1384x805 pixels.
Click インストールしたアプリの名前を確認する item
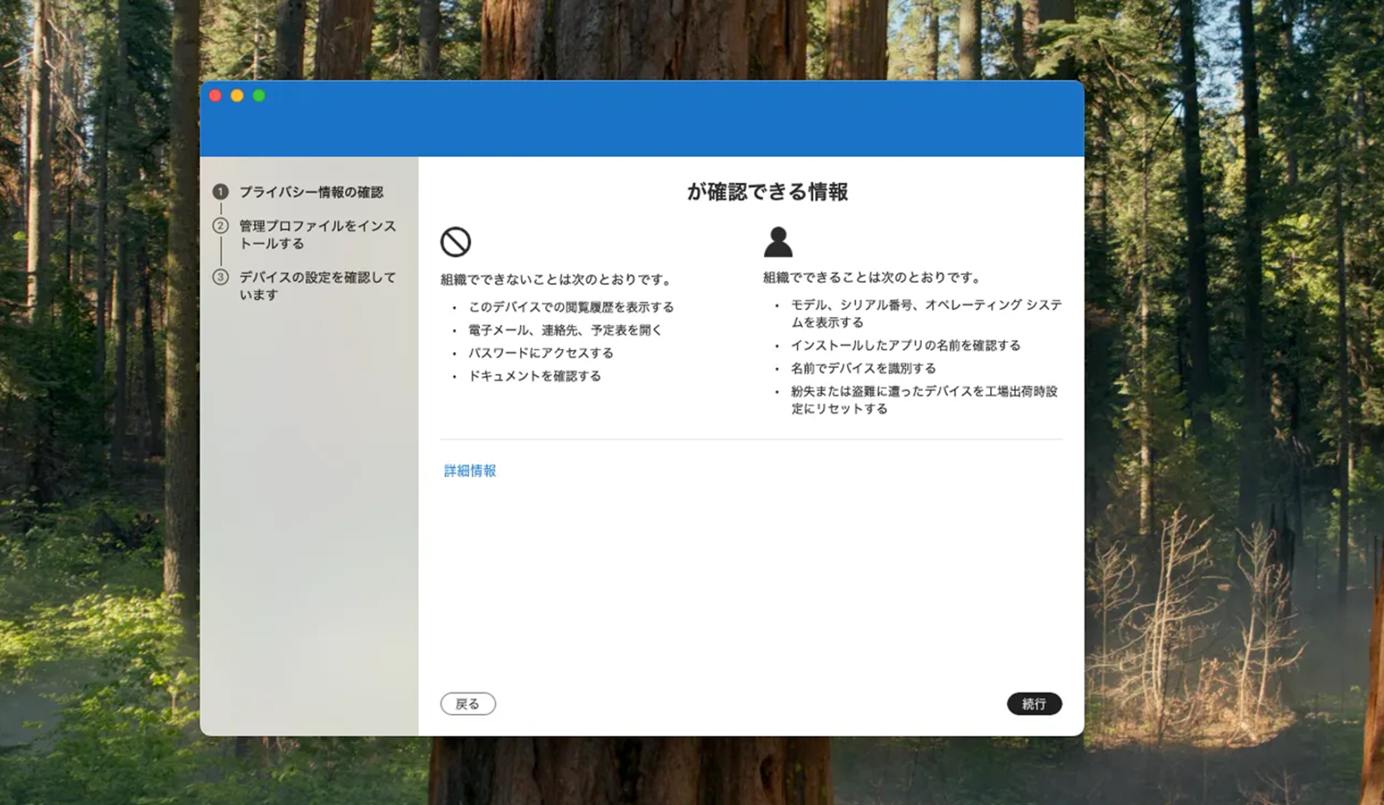click(905, 345)
